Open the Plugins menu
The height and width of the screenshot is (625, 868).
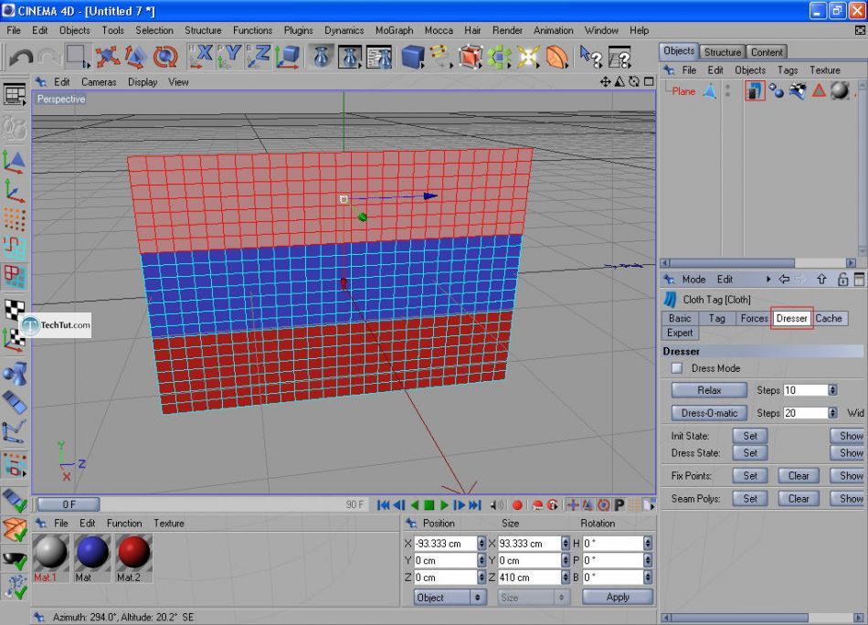coord(299,30)
